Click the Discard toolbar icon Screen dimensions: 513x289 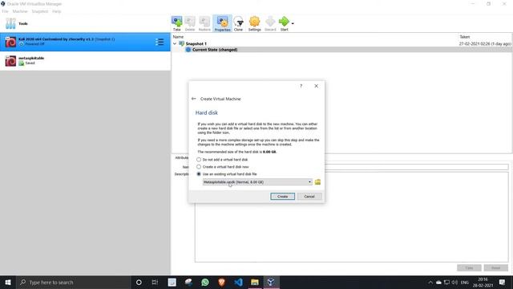pyautogui.click(x=270, y=23)
